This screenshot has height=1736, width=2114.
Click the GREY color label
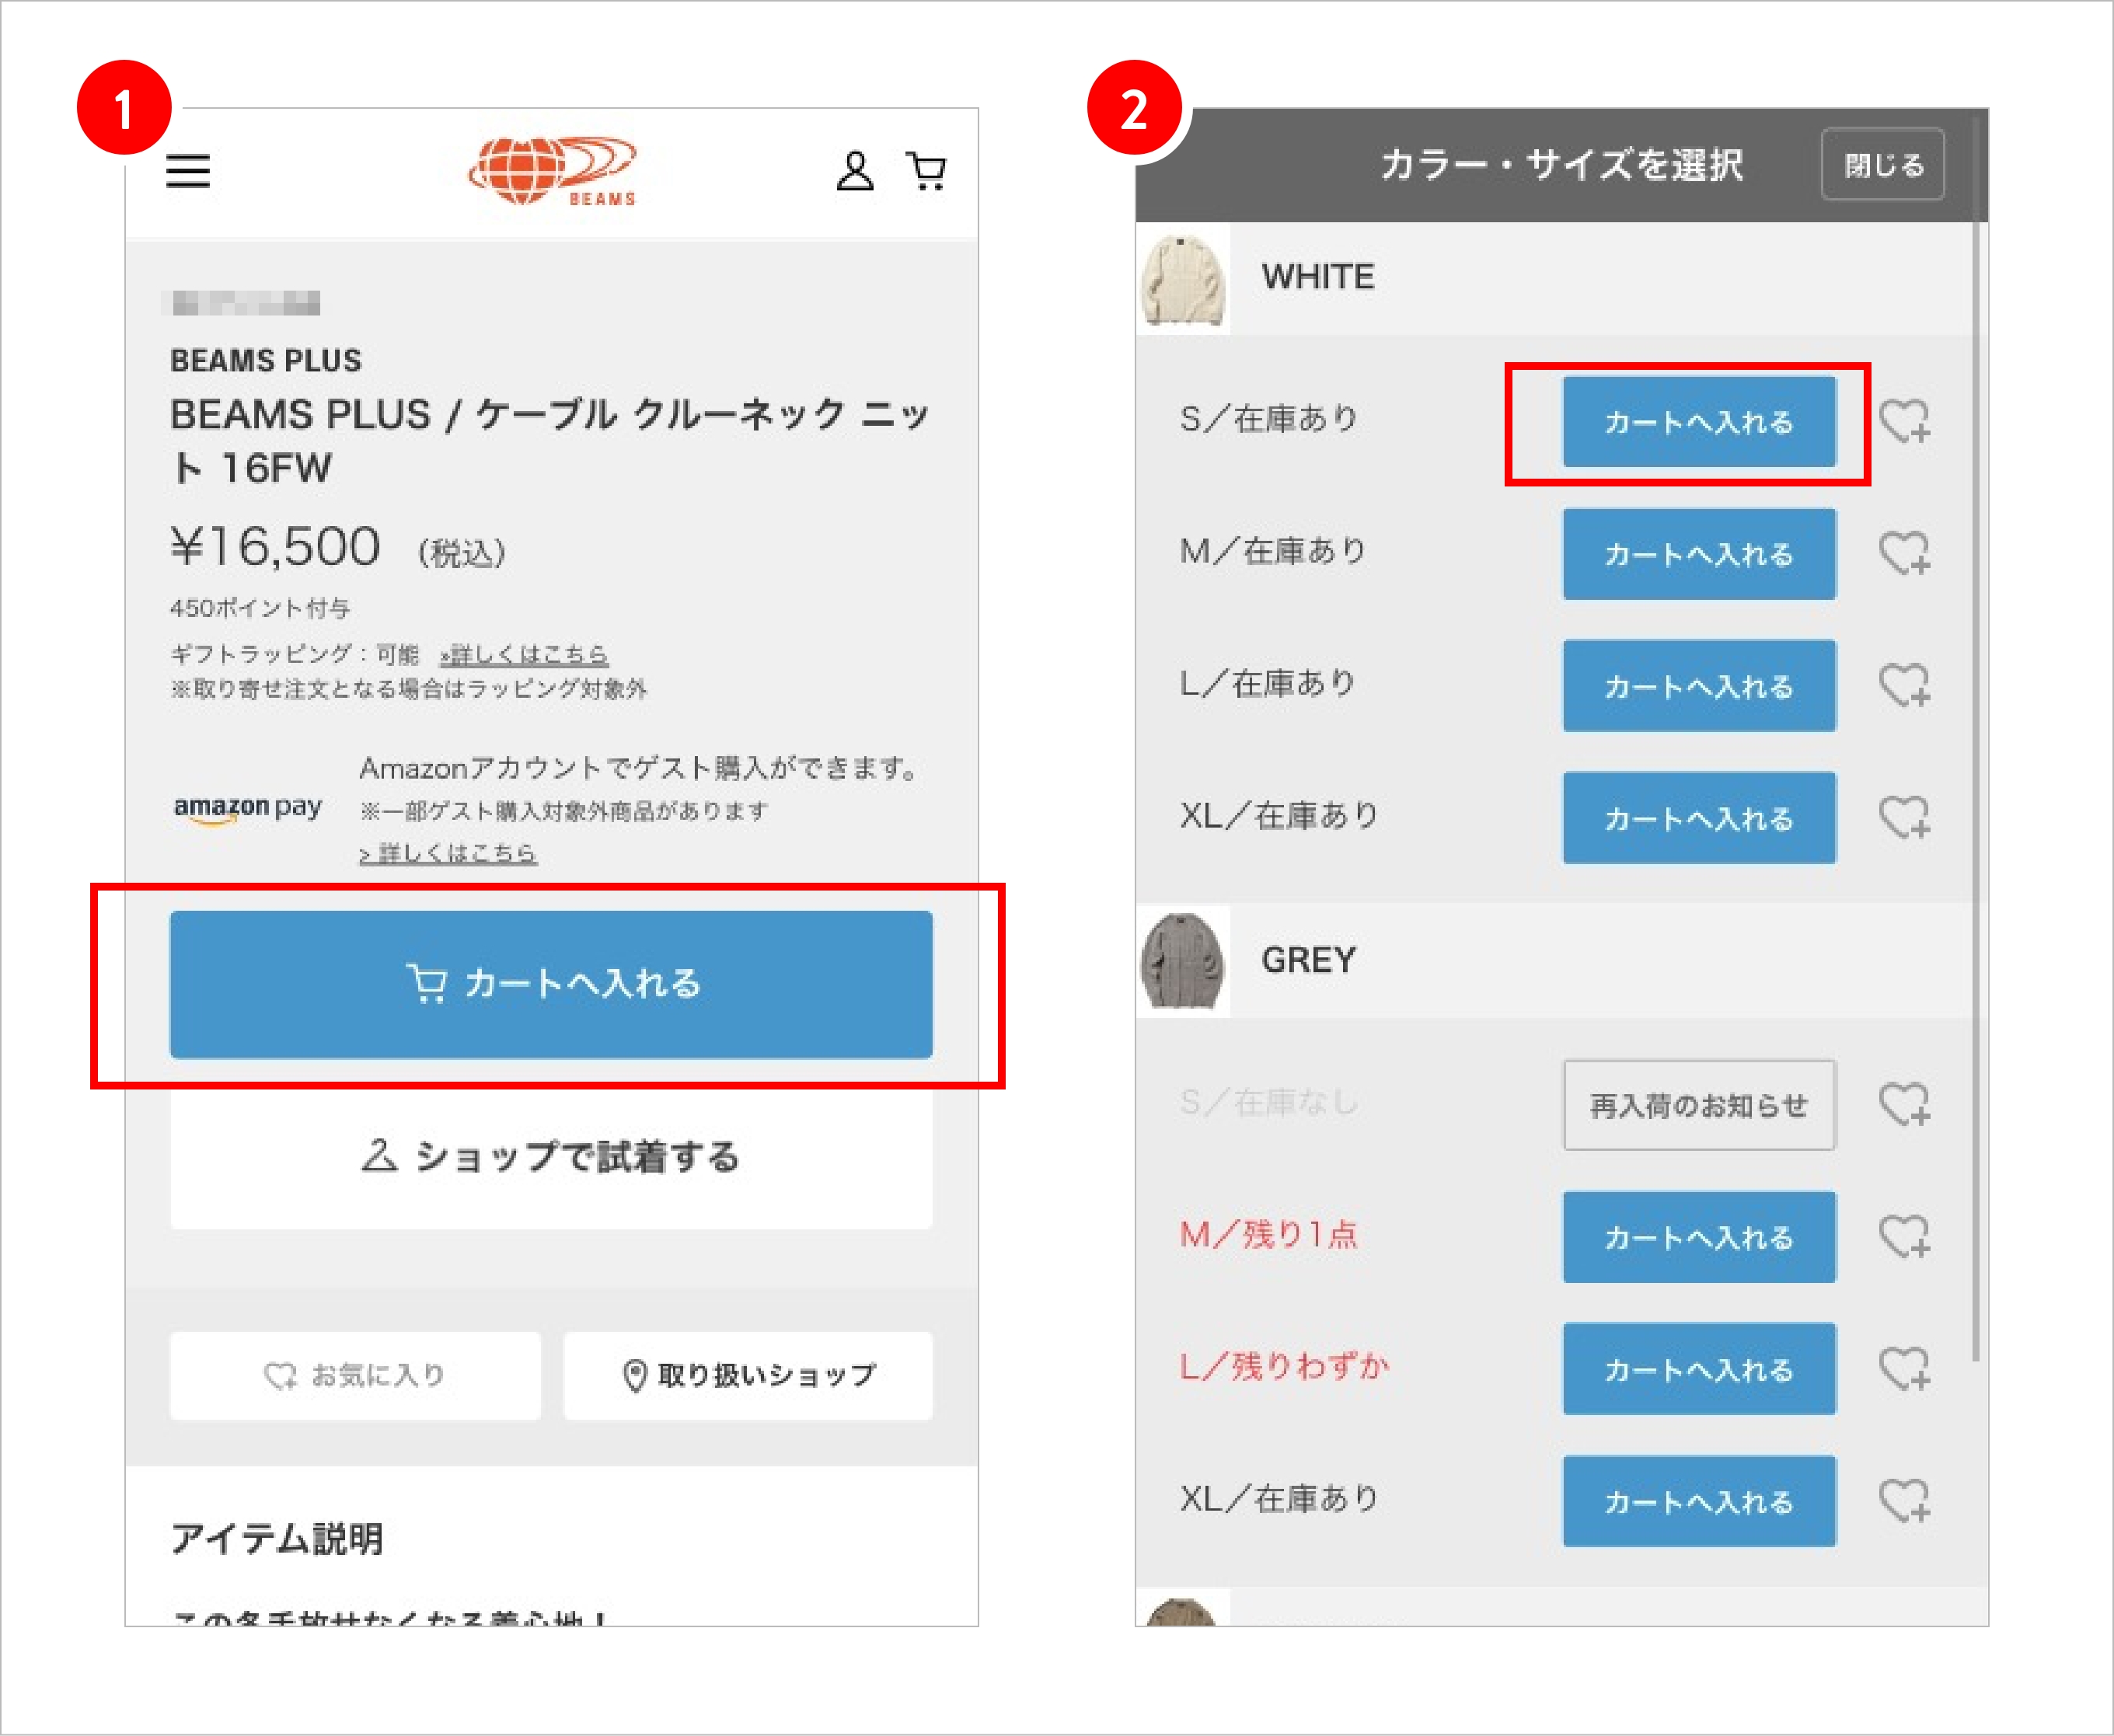click(x=1308, y=960)
